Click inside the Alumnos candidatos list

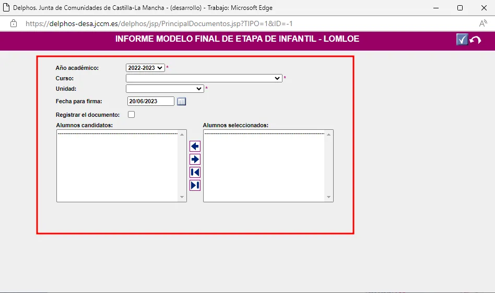(x=117, y=167)
